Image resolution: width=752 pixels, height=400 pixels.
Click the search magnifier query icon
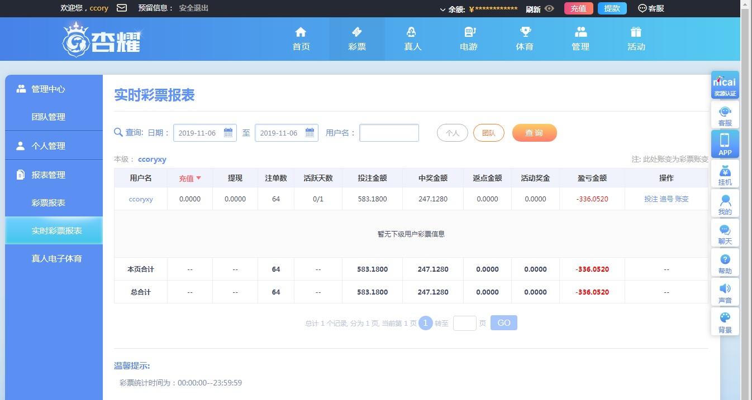pos(118,132)
